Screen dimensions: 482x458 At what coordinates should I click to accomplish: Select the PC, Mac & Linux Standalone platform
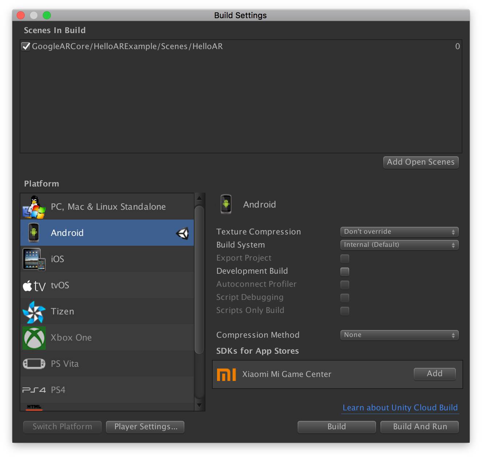[107, 207]
